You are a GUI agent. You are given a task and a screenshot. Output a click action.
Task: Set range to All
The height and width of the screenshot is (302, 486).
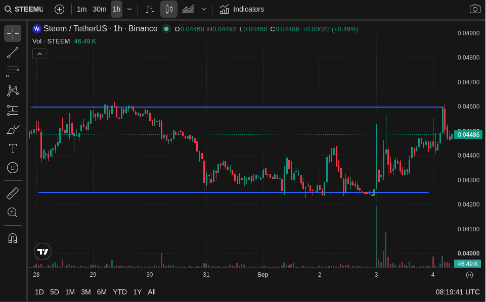coord(152,292)
